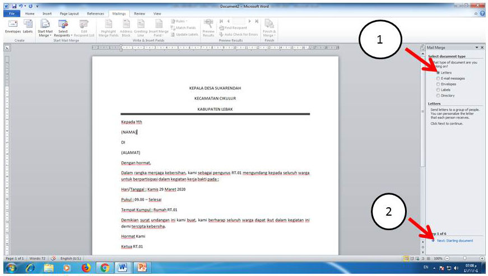Viewport: 488px width, 276px height.
Task: Click the Redo icon in title bar
Action: coord(30,6)
